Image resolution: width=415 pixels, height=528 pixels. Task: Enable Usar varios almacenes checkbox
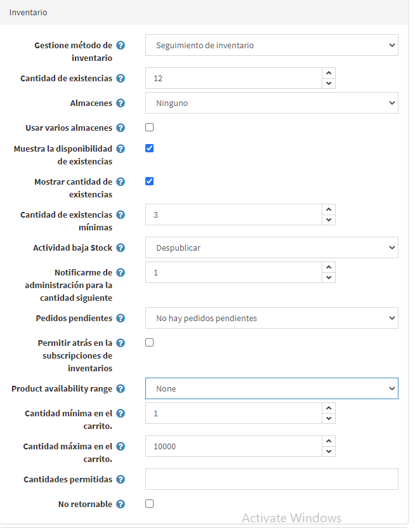(150, 128)
